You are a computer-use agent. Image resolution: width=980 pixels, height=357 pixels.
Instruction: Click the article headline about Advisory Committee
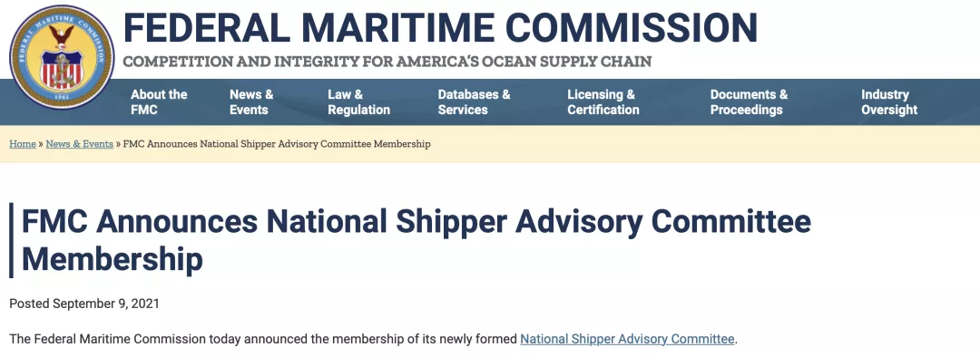click(x=416, y=240)
